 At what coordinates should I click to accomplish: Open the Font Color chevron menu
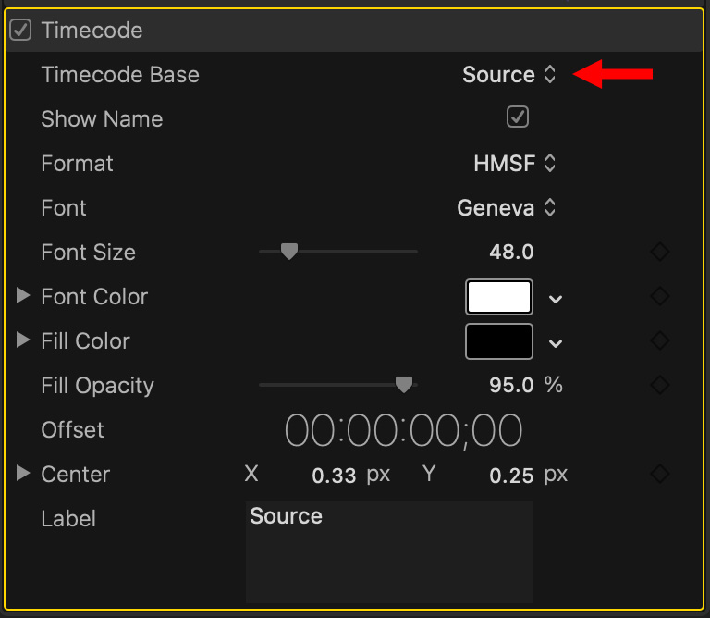556,299
